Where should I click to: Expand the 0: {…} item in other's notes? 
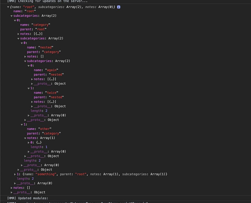29,142
